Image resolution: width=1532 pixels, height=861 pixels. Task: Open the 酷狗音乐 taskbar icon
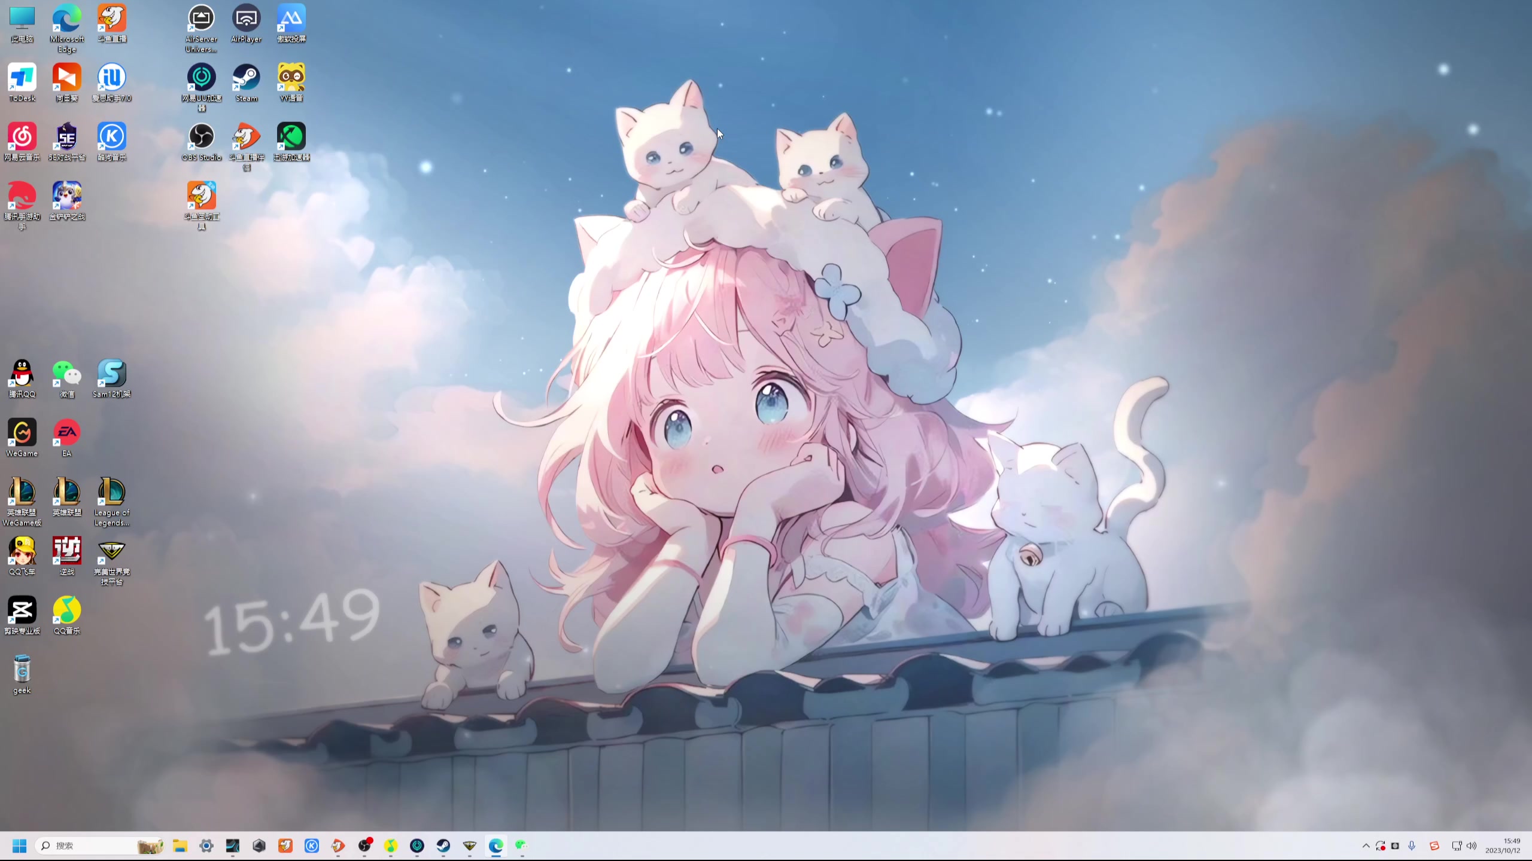312,845
